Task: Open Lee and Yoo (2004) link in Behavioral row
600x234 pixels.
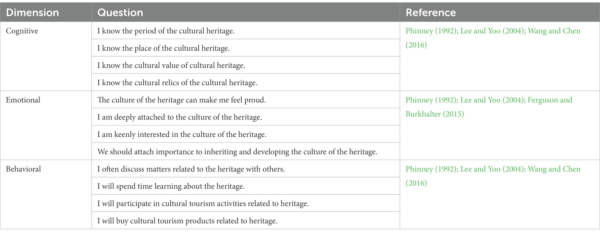Action: [x=493, y=169]
